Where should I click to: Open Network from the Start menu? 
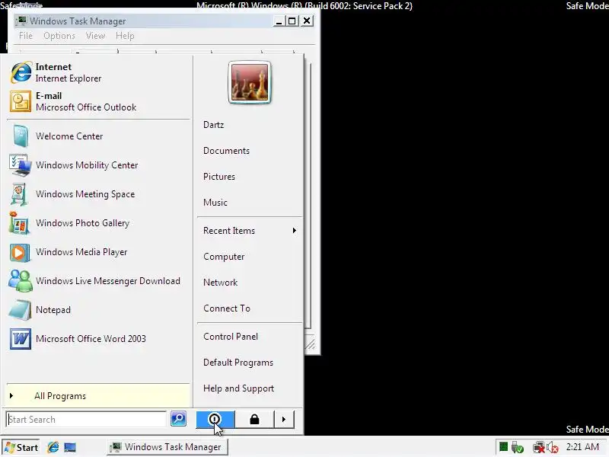click(250, 283)
